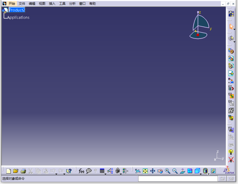238x184 pixels.
Task: Click the tree-with-blue-filter icon
Action: coord(231,130)
